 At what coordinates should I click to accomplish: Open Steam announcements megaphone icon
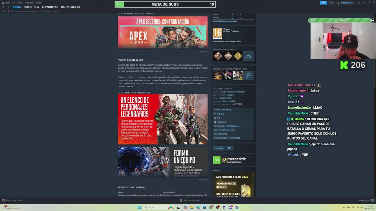[323, 3]
